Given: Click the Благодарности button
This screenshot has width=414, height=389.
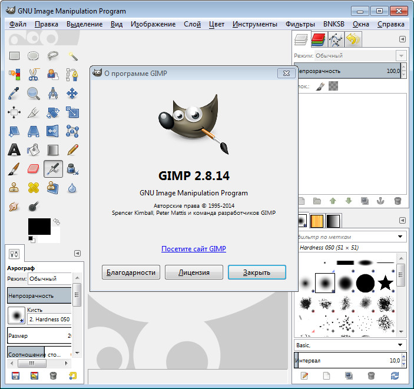Looking at the screenshot, I should (131, 272).
